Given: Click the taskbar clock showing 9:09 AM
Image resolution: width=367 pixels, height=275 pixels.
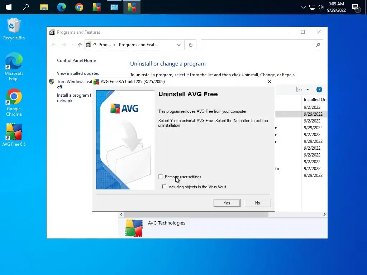Looking at the screenshot, I should [336, 7].
